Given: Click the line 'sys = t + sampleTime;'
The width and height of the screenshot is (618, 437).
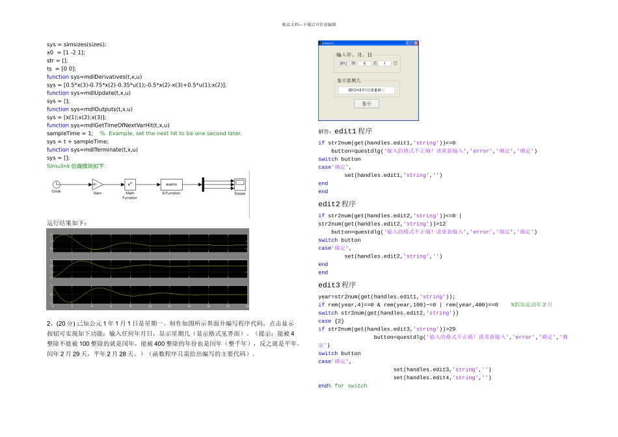Looking at the screenshot, I should click(77, 142).
